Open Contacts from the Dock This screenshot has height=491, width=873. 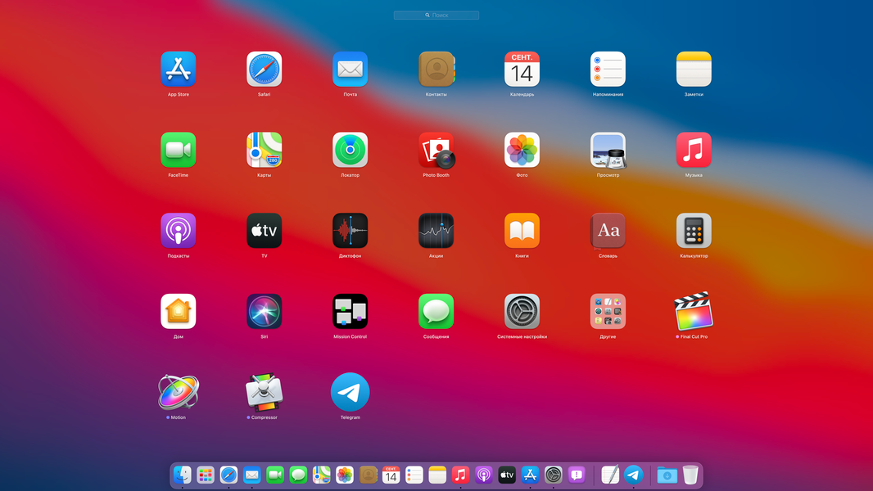tap(368, 475)
